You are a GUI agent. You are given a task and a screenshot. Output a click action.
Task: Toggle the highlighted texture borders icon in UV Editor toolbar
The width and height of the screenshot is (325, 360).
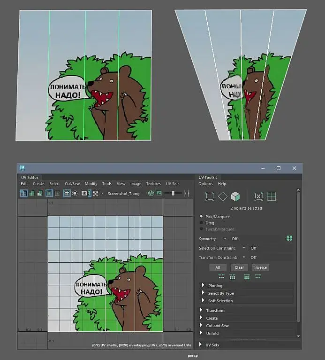tap(49, 193)
